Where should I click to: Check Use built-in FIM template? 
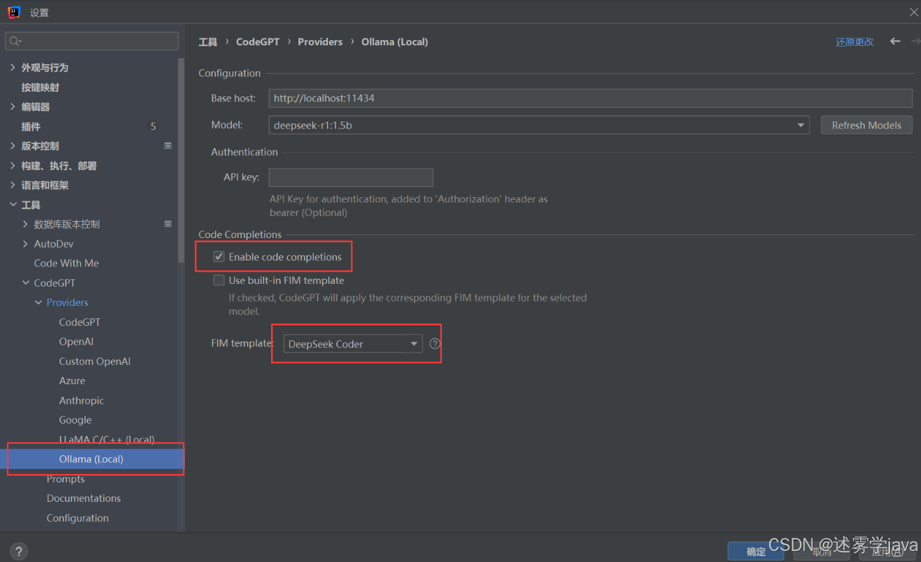point(219,280)
